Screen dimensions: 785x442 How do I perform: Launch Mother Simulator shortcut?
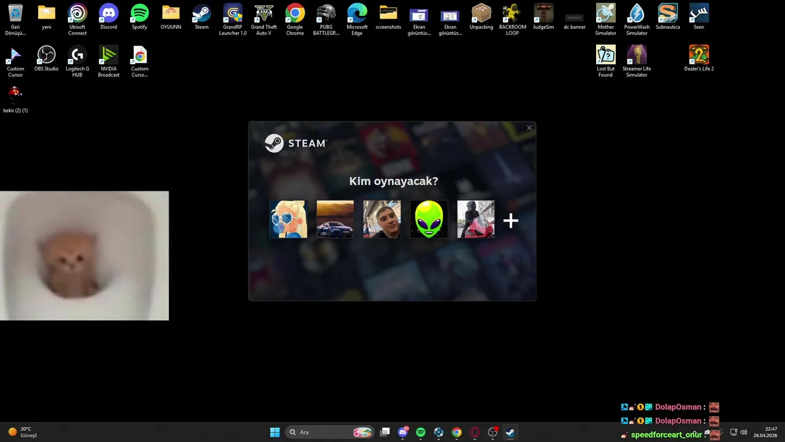pyautogui.click(x=605, y=20)
